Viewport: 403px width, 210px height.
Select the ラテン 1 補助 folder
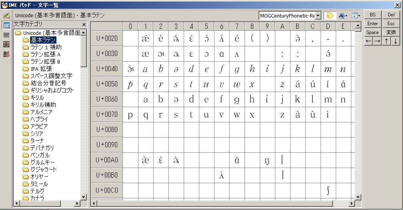point(46,47)
